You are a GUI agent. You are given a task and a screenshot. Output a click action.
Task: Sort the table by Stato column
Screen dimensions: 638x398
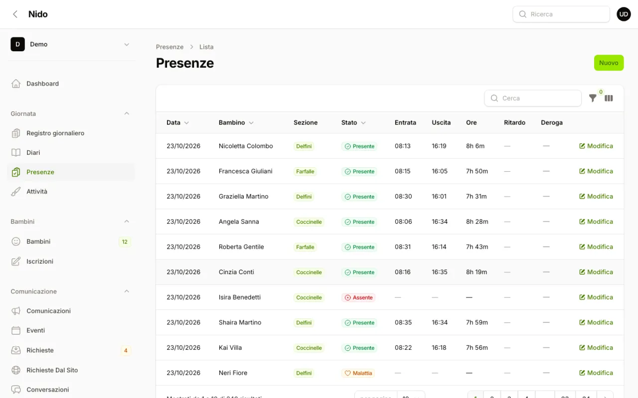point(354,122)
